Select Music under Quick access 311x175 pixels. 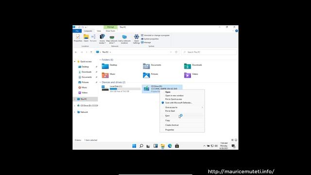click(84, 87)
